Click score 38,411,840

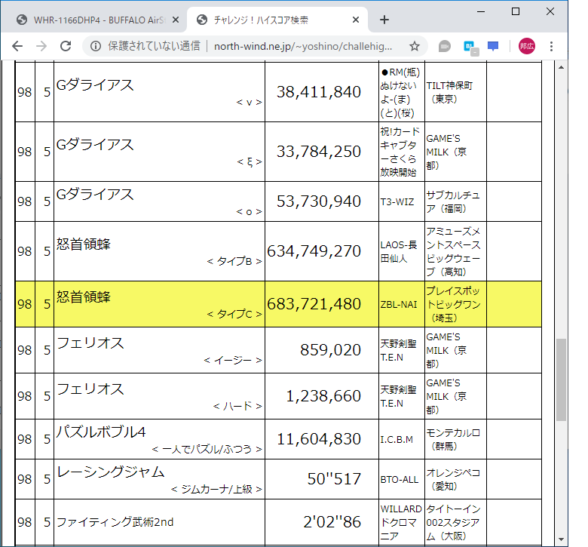tap(319, 92)
